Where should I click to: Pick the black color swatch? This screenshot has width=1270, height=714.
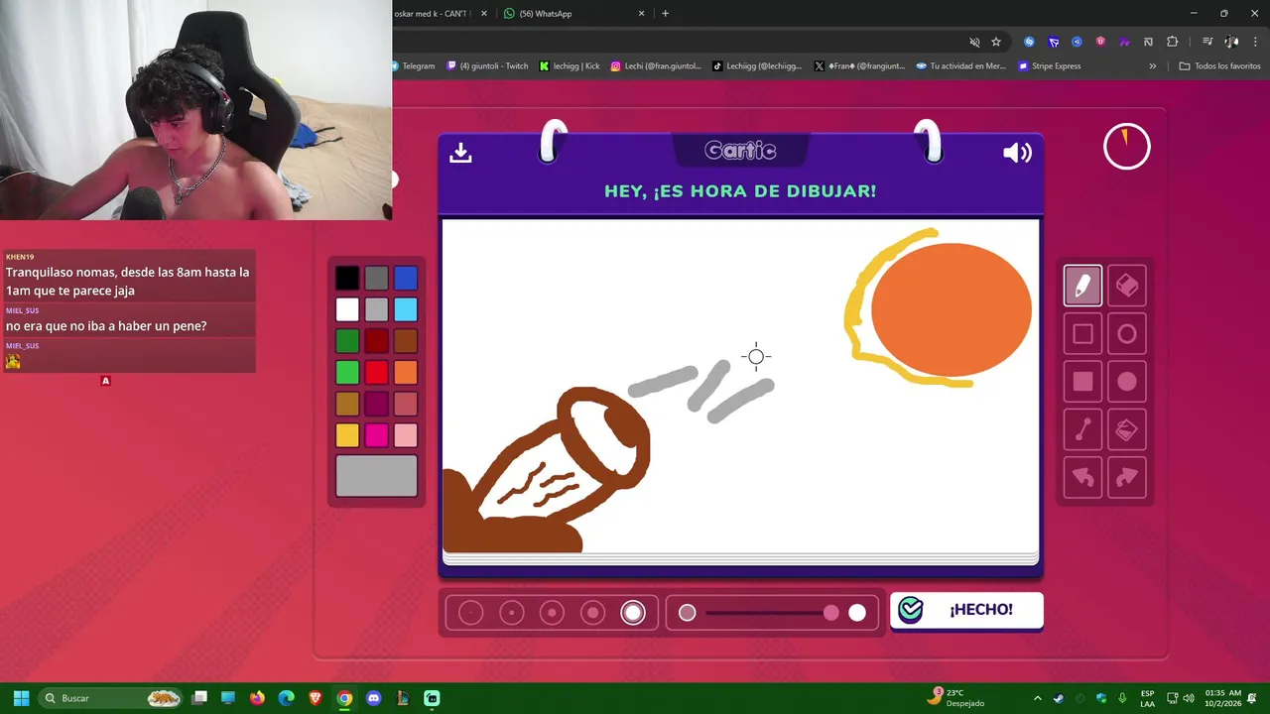pyautogui.click(x=347, y=278)
